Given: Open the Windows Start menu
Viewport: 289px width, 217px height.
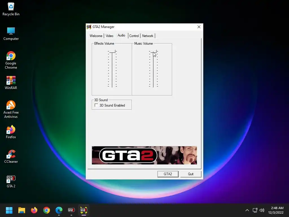Looking at the screenshot, I should pos(9,210).
